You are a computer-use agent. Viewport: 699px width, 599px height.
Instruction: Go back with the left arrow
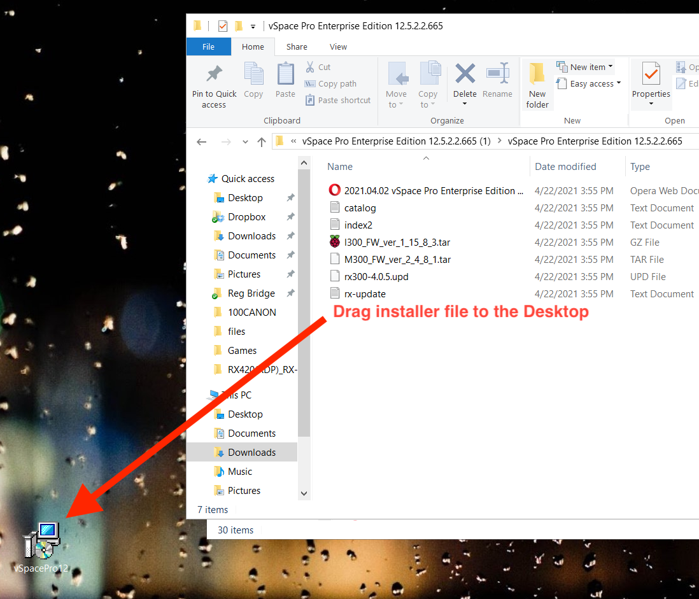pos(202,142)
